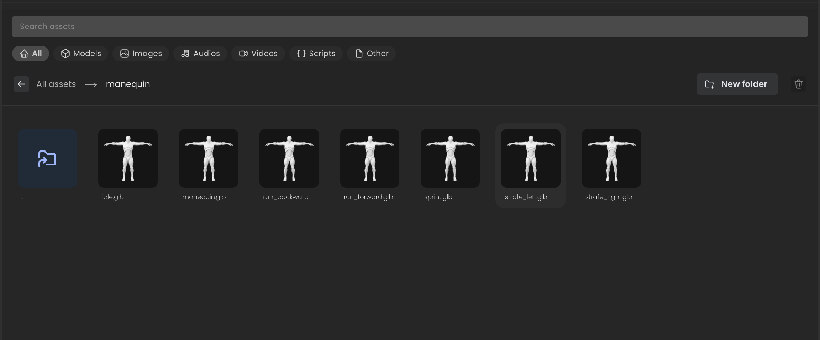Image resolution: width=820 pixels, height=340 pixels.
Task: Select the strafe_left.glb thumbnail
Action: 531,158
